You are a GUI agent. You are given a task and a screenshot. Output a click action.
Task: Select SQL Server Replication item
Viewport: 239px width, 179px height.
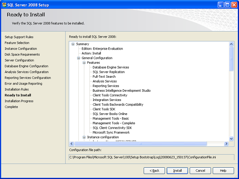click(x=108, y=72)
